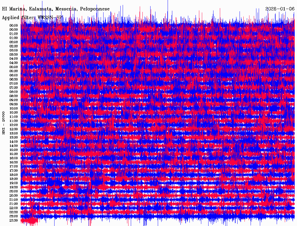Click the 05:00 time label
This screenshot has height=226, width=297.
coord(14,67)
